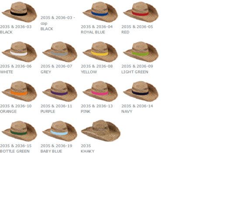
Task: Select the black band straw hat image
Action: [x=19, y=12]
